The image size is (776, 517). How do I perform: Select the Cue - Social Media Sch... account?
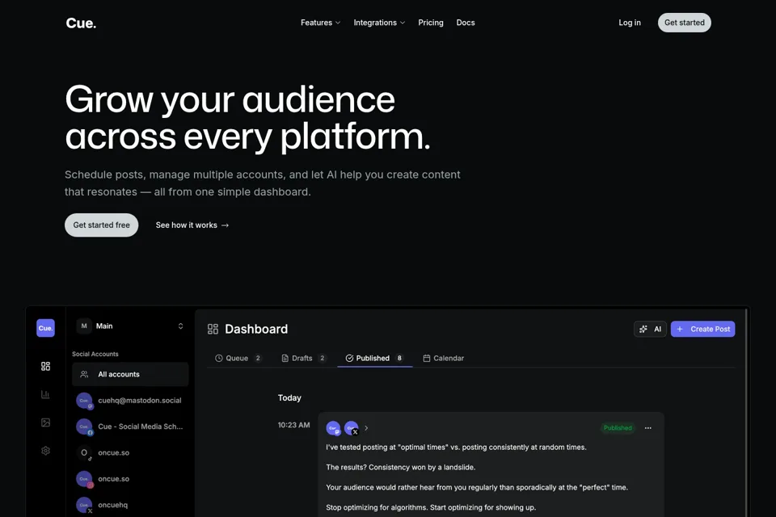coord(130,427)
